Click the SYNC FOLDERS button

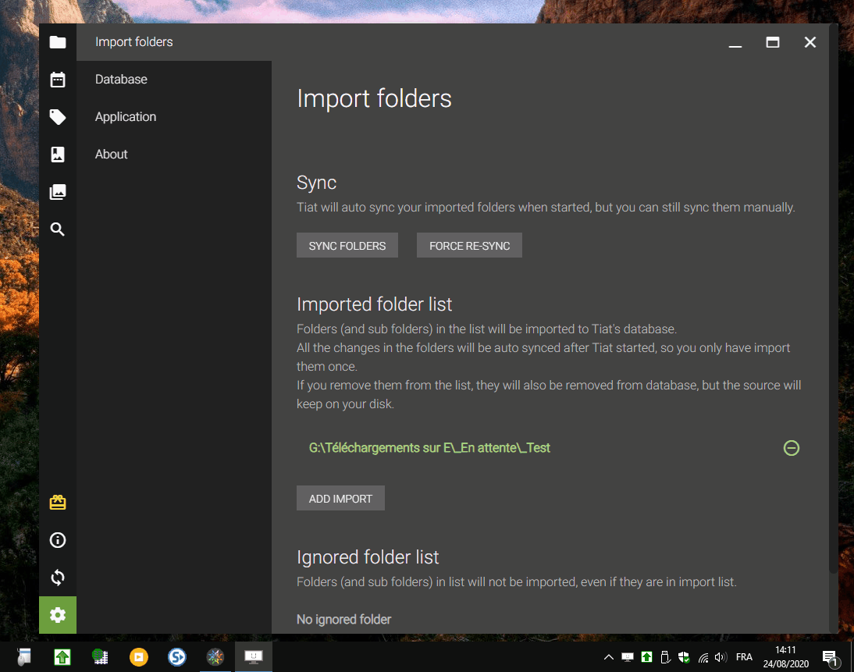[x=347, y=246]
